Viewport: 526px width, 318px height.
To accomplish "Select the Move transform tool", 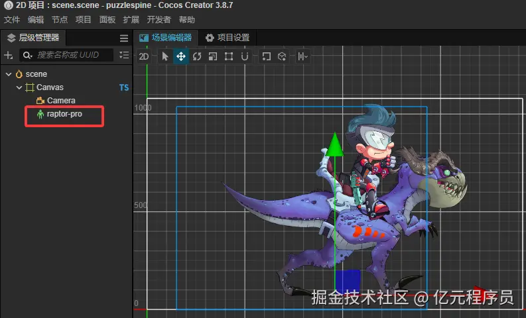I will [181, 56].
